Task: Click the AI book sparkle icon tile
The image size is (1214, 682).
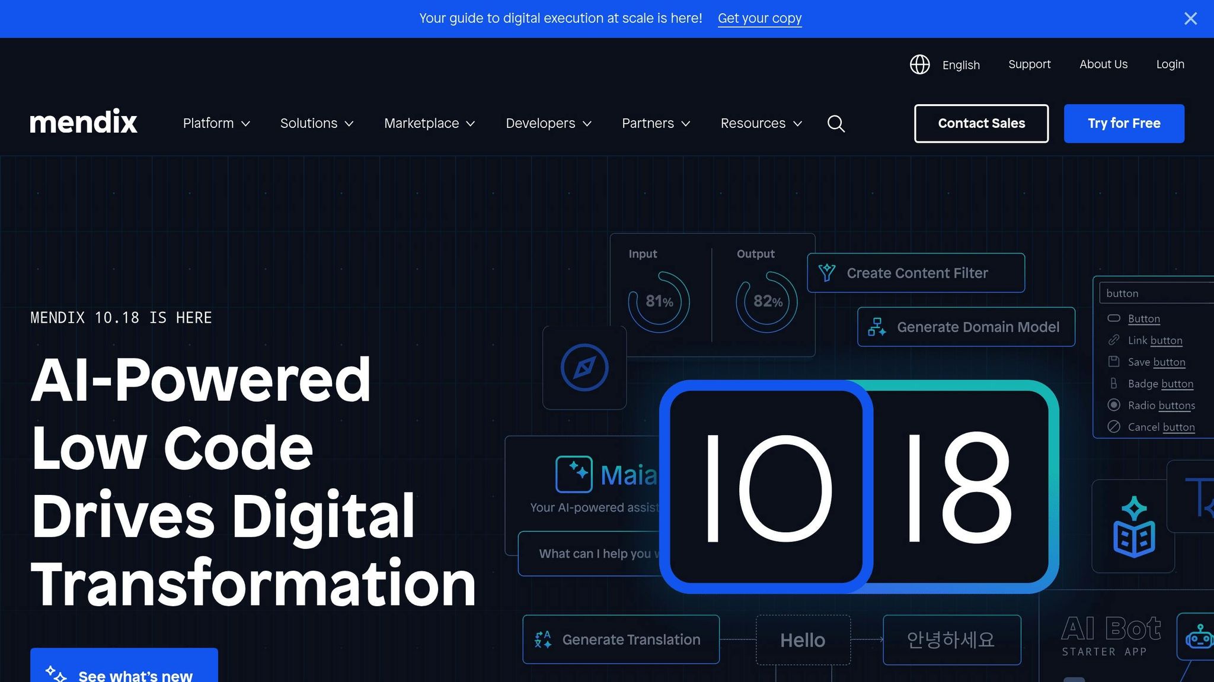Action: tap(1133, 526)
